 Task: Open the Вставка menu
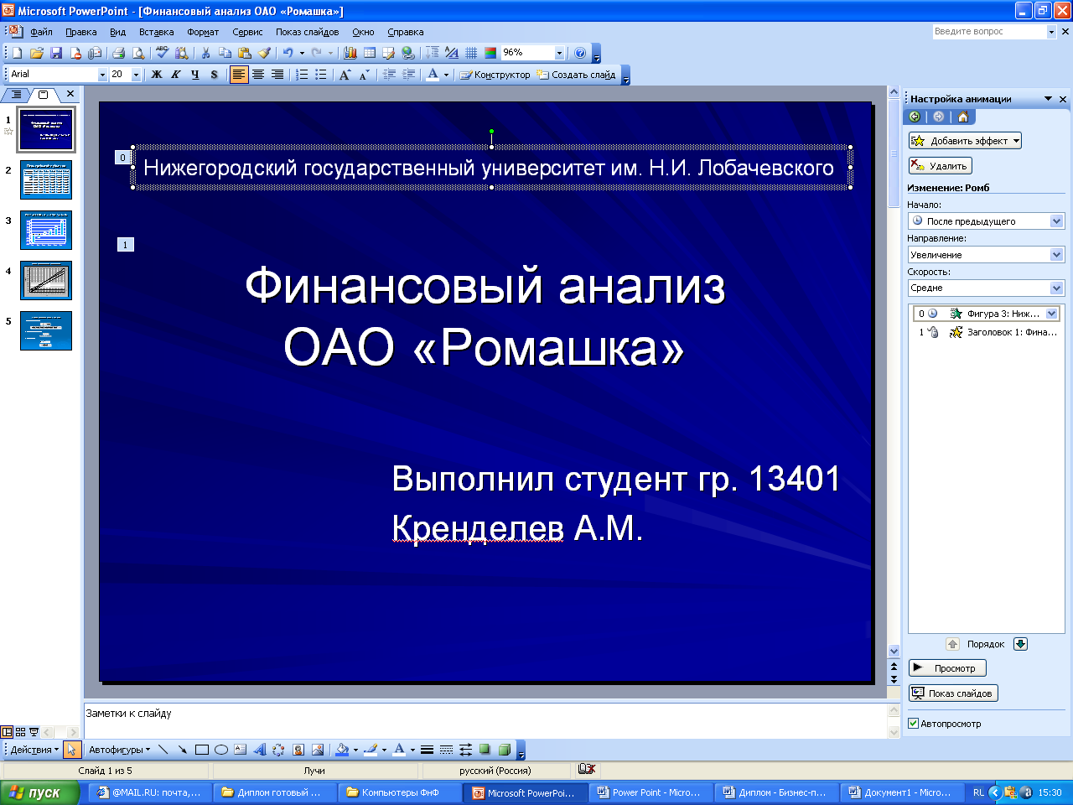(x=157, y=32)
